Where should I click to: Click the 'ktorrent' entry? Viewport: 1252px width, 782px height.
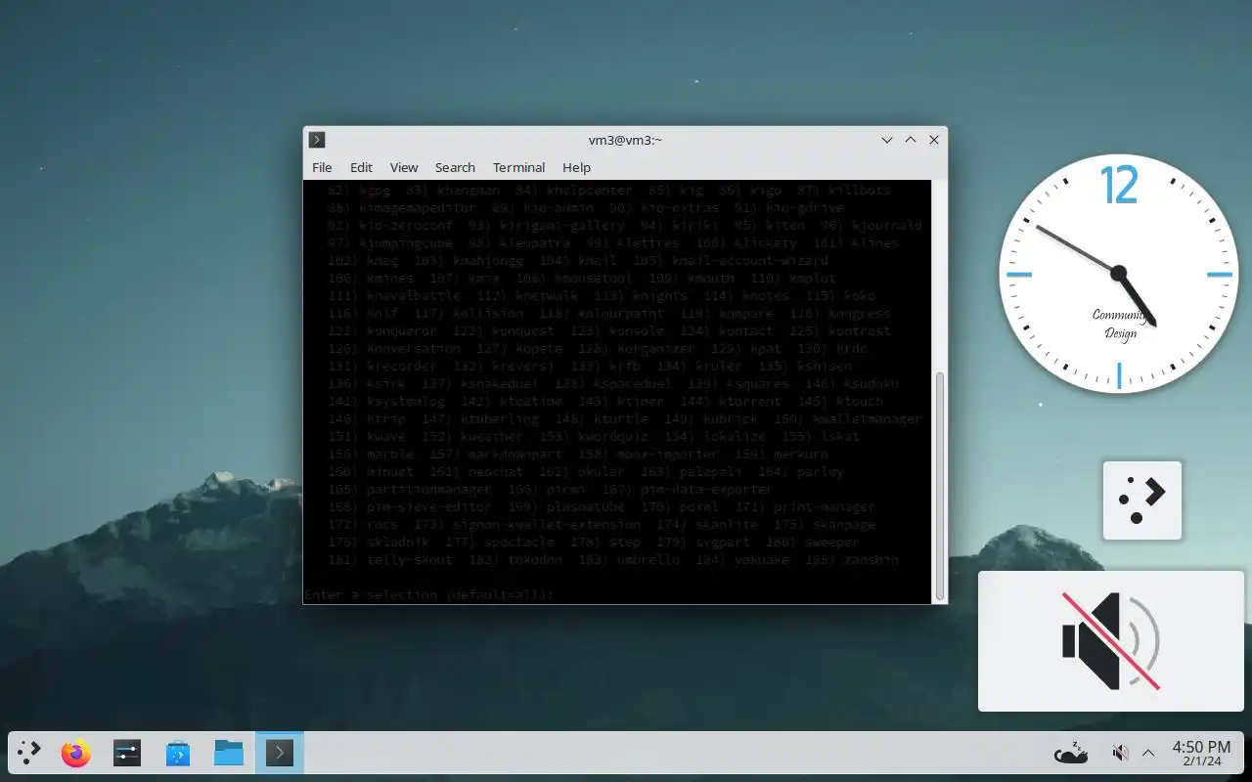tap(749, 401)
